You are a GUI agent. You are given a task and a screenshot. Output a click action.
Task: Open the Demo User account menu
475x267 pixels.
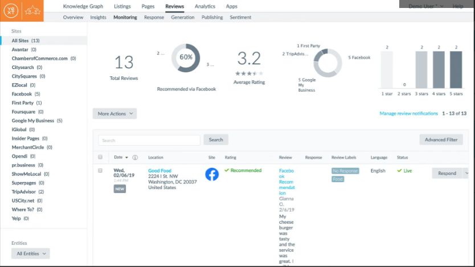pyautogui.click(x=425, y=6)
